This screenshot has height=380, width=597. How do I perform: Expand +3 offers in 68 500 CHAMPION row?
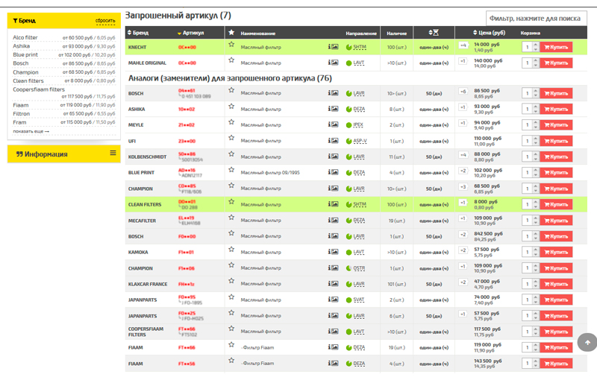tap(463, 187)
